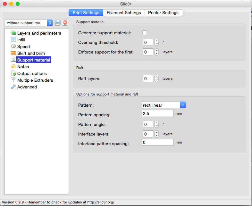Adjust Enforce support layers stepper arrows
Image resolution: width=252 pixels, height=206 pixels.
tap(156, 52)
